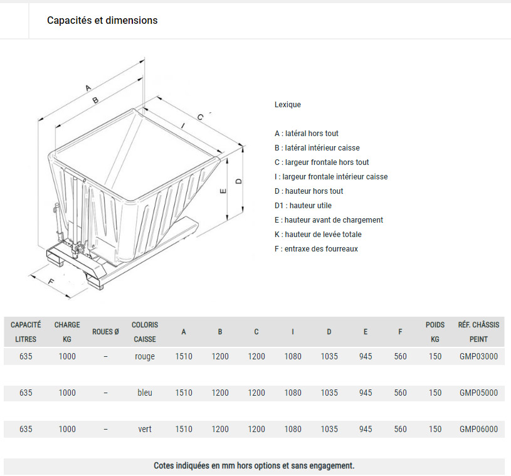Click the 'D' column header
This screenshot has height=476, width=511.
[x=329, y=332]
